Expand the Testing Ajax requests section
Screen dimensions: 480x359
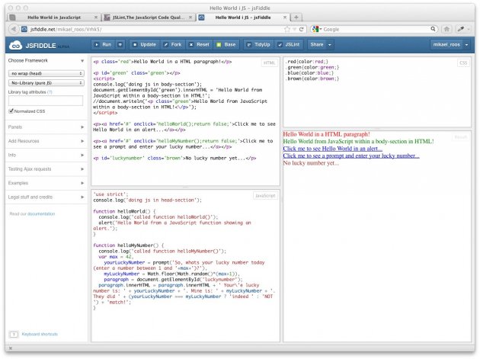(x=46, y=169)
